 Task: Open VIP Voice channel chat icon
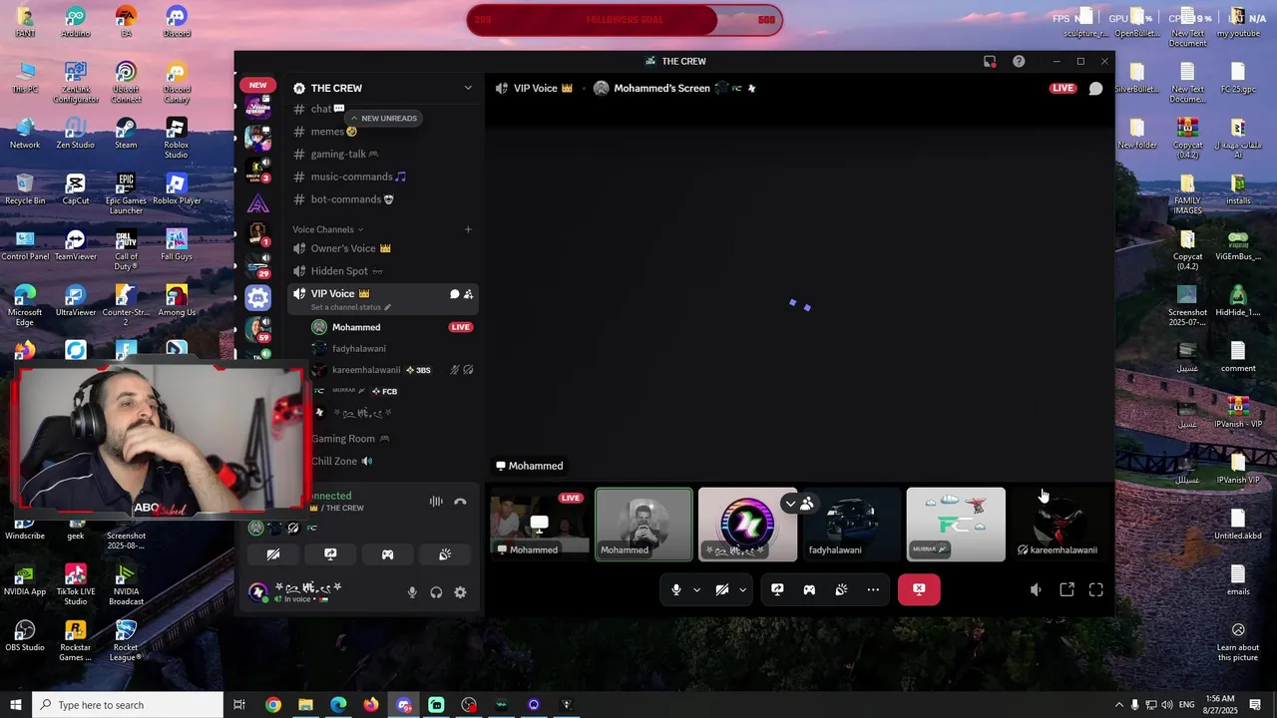[454, 294]
